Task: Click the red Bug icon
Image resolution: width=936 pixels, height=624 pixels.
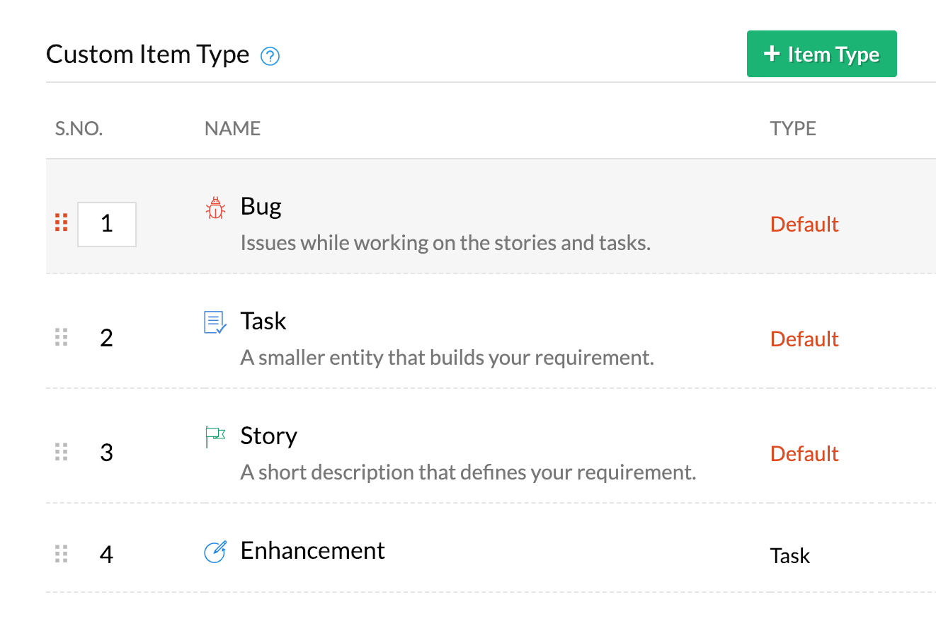Action: point(215,208)
